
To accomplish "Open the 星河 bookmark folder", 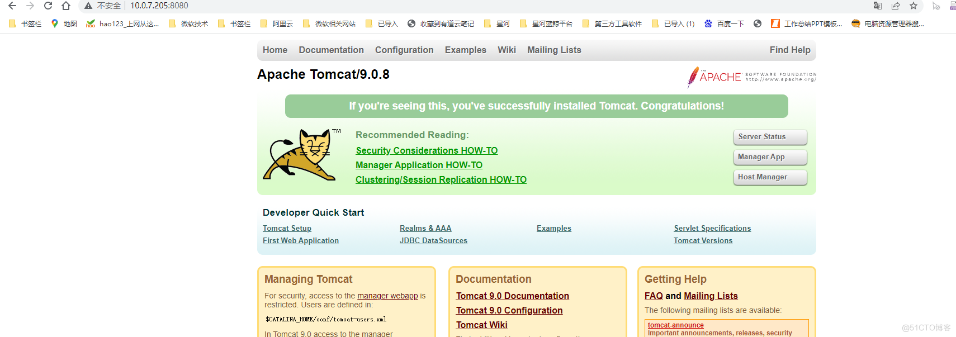I will [497, 23].
